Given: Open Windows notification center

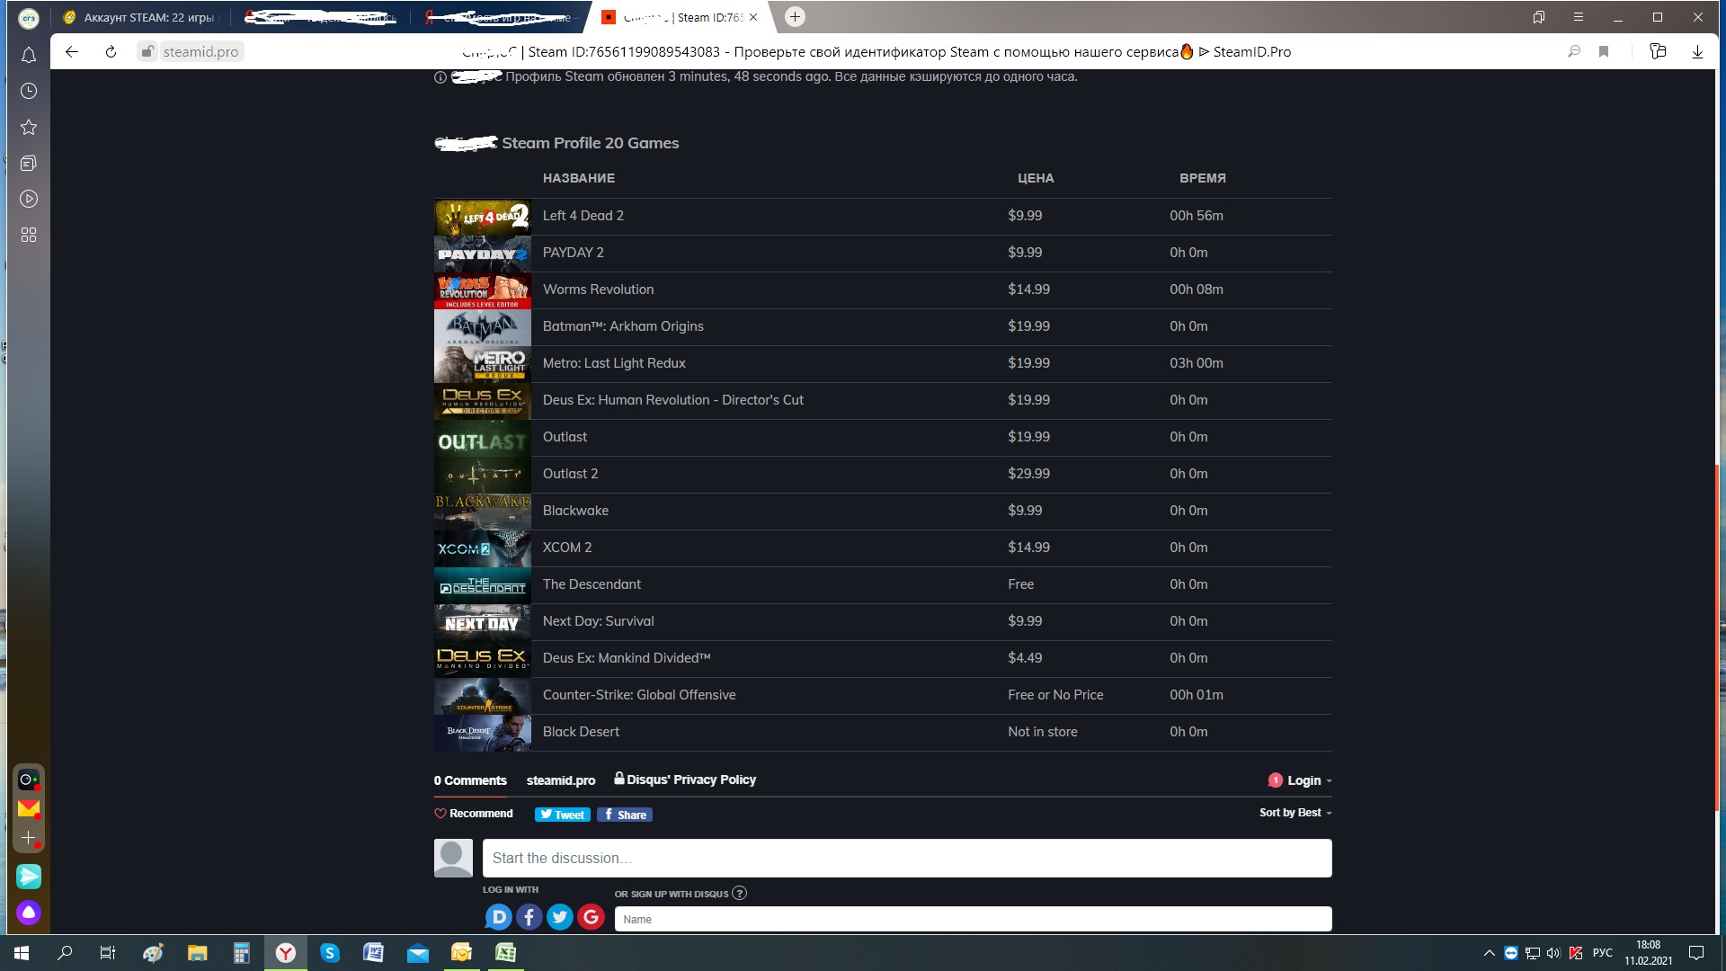Looking at the screenshot, I should 1696,953.
